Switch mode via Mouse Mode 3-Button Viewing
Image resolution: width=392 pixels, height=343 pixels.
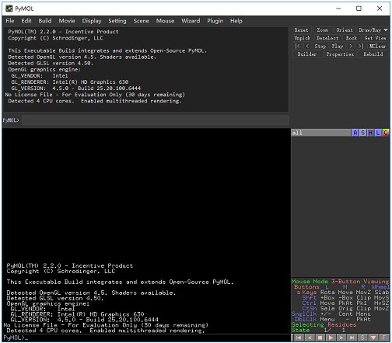pos(340,282)
